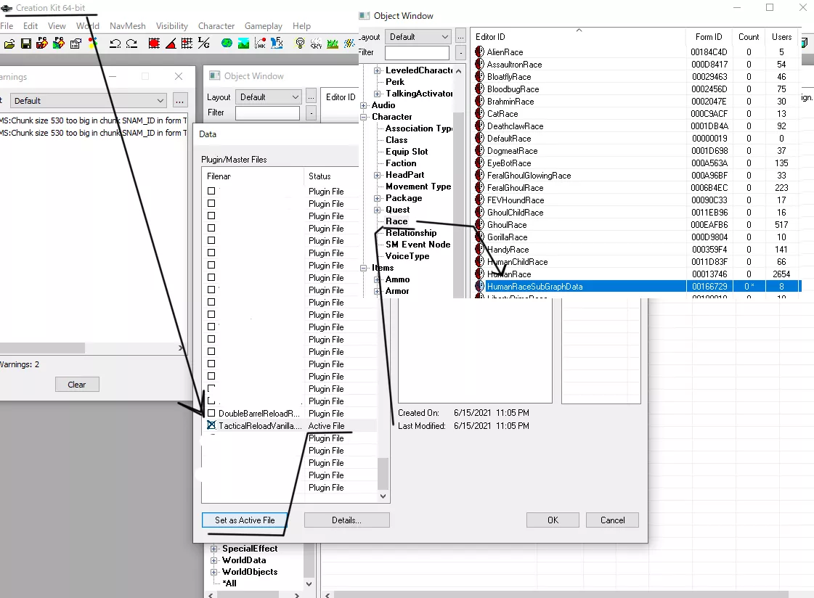Click the Warnings window horizontal scrollbar
Viewport: 814px width, 598px height.
[43, 348]
